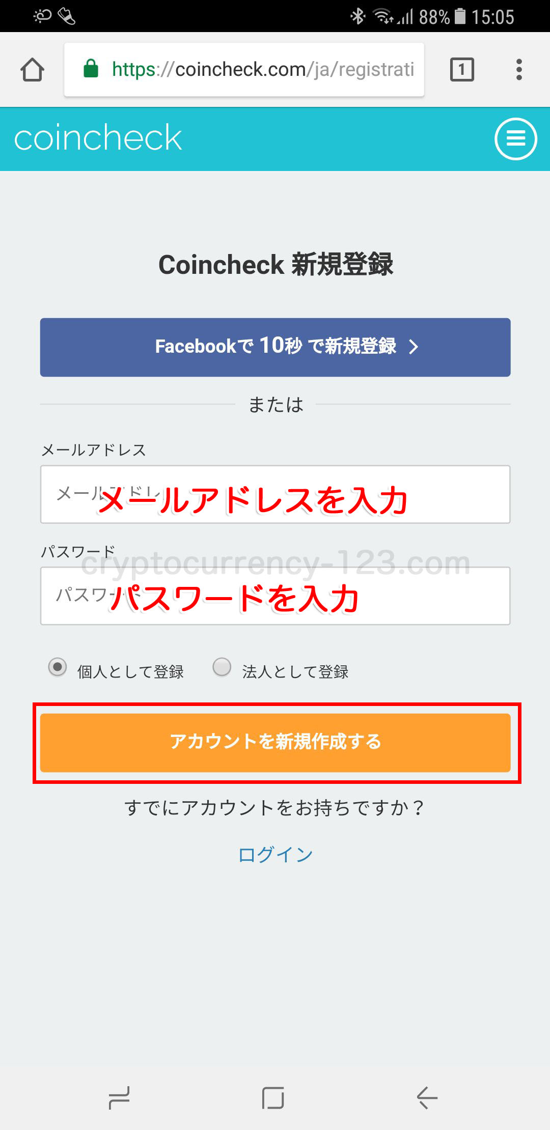550x1130 pixels.
Task: Click the chevron on the Facebook signup button
Action: point(414,347)
